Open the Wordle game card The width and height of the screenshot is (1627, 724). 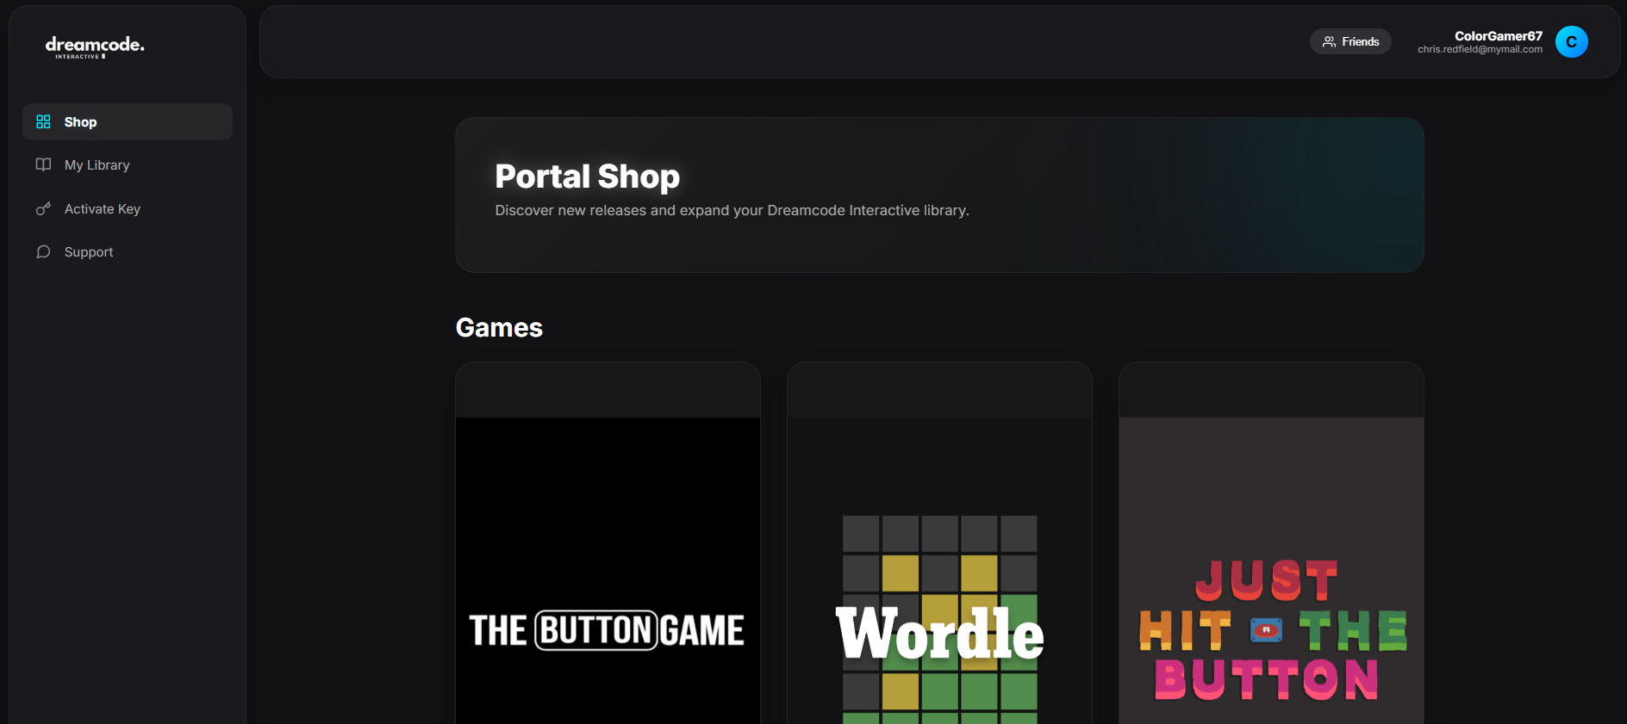939,543
